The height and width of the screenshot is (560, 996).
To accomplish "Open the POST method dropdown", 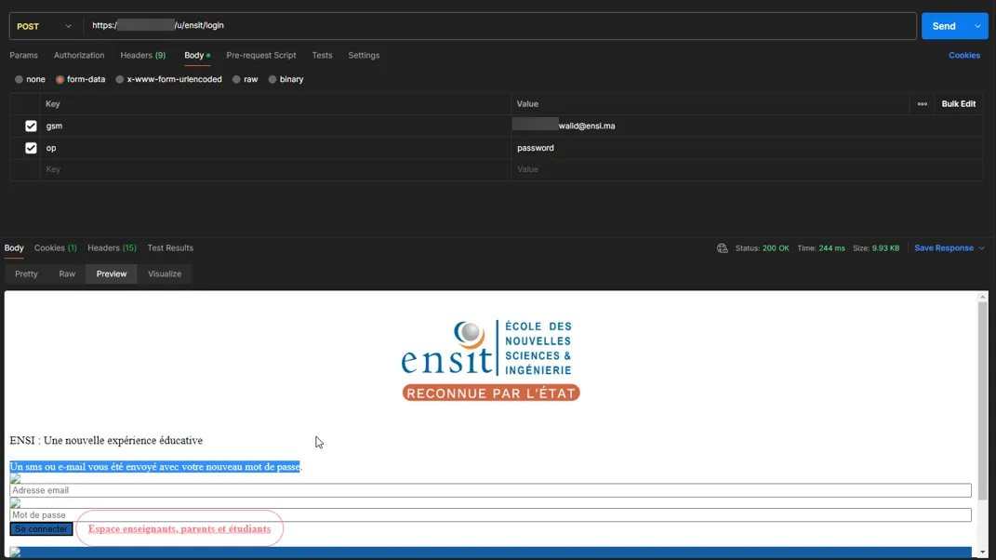I will point(44,26).
